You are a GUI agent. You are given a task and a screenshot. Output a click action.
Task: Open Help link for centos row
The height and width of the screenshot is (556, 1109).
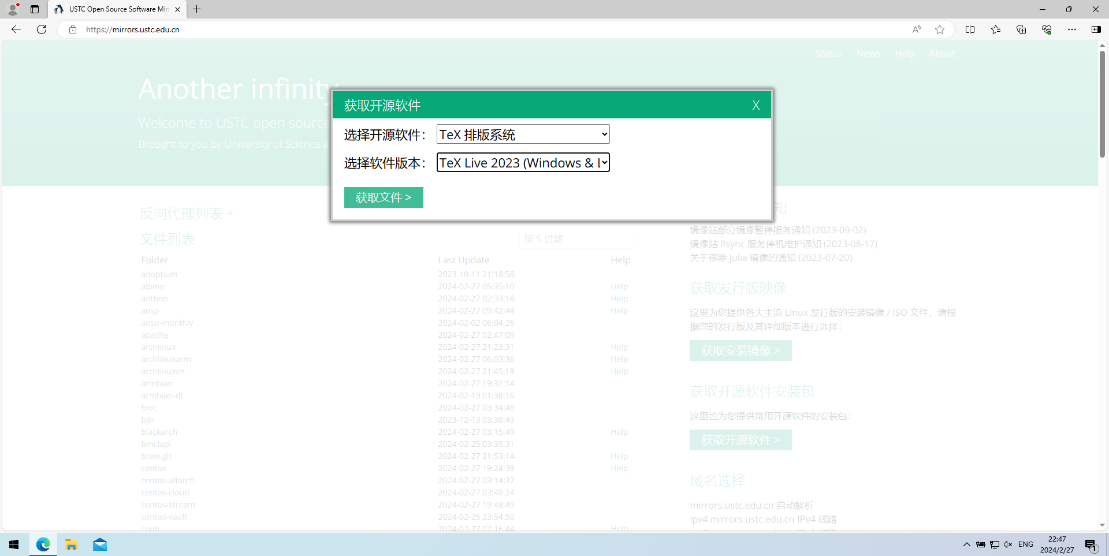[x=619, y=468]
